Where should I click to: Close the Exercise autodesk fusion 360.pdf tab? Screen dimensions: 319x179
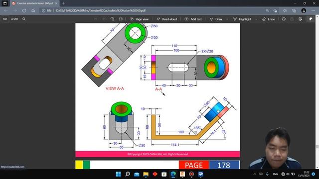[56, 3]
